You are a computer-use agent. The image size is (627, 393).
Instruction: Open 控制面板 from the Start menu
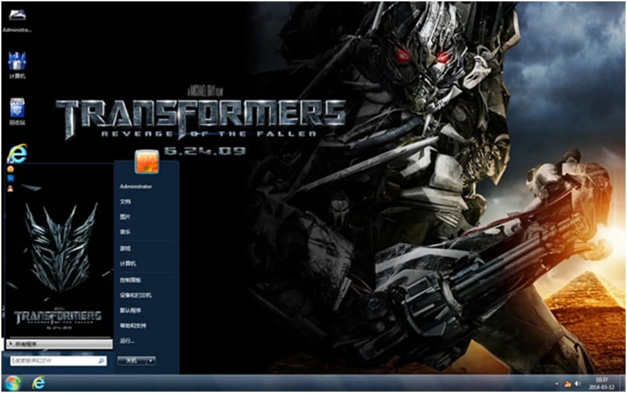[x=130, y=280]
